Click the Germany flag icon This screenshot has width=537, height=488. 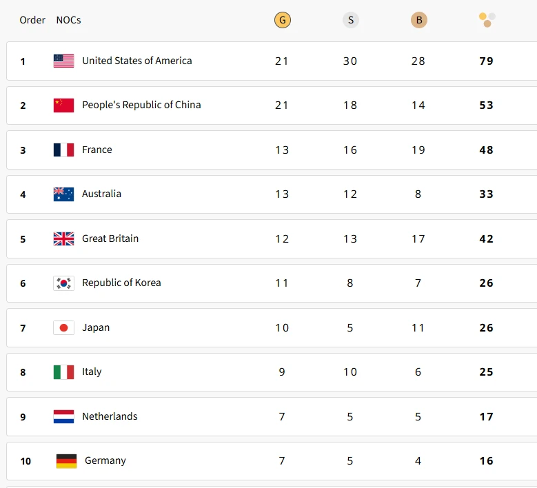tap(66, 460)
